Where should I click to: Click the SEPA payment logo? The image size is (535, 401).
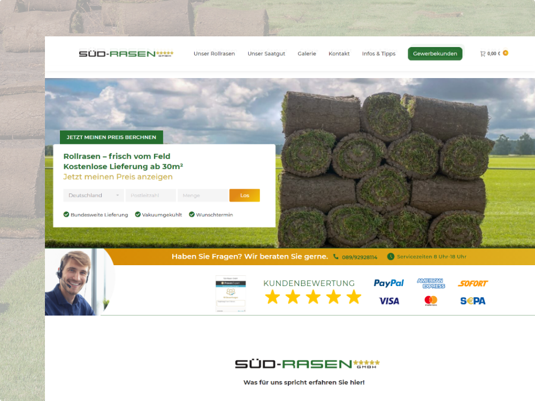[473, 301]
